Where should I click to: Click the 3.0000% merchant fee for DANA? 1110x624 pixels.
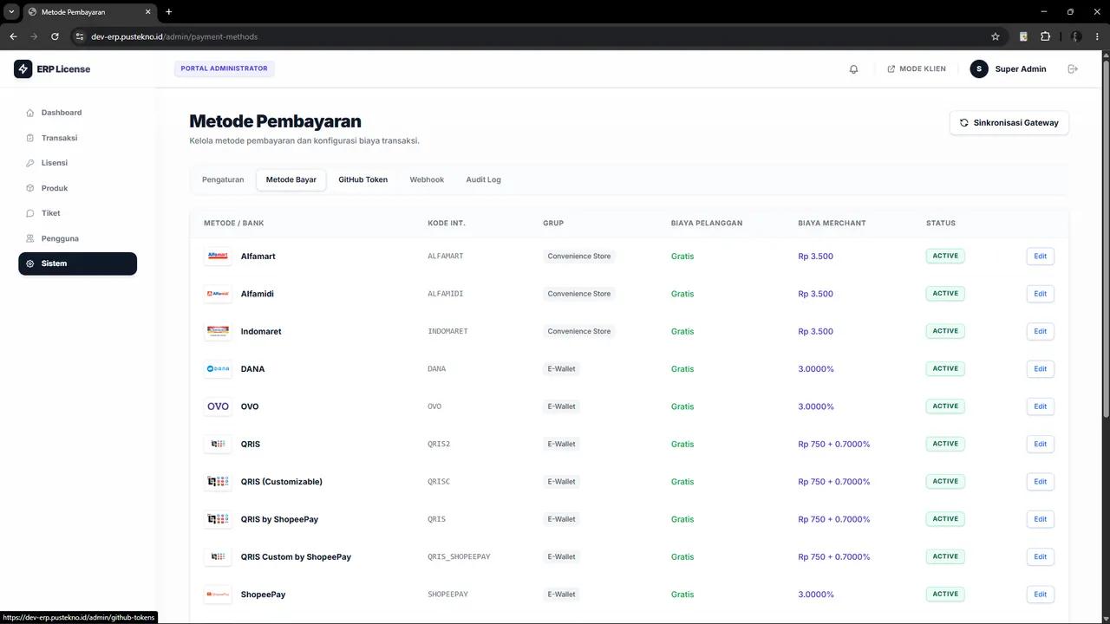click(816, 369)
